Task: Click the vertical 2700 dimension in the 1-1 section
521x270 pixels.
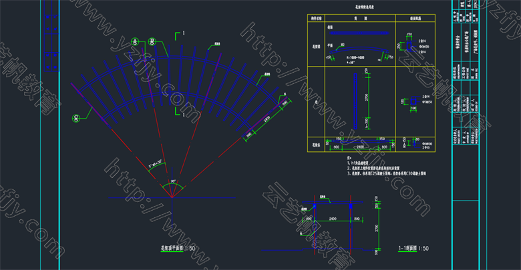Action: click(x=377, y=228)
